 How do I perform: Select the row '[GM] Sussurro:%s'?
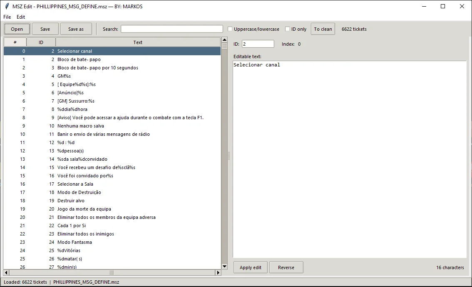[x=112, y=101]
